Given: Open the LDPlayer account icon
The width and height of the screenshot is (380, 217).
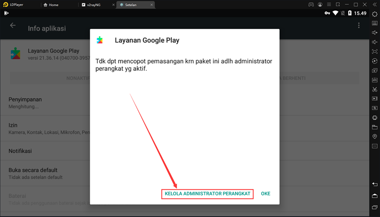Looking at the screenshot, I should (320, 5).
